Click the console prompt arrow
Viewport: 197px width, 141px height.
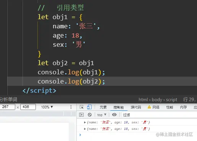point(80,135)
